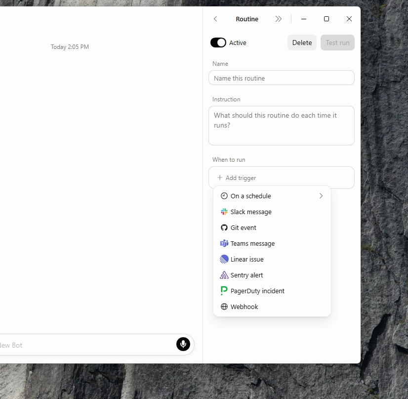Go back using the left chevron
The height and width of the screenshot is (399, 408).
215,19
